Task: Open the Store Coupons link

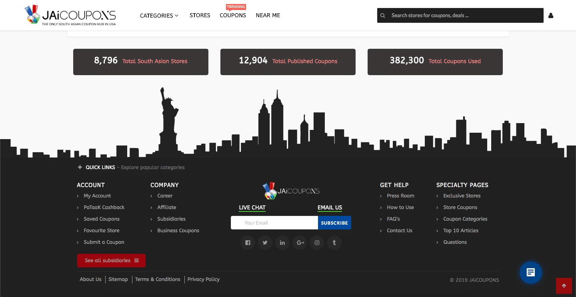Action: point(460,207)
